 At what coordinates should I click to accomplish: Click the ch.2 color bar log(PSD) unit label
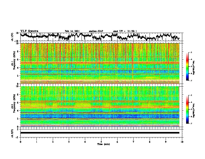(x=194, y=110)
